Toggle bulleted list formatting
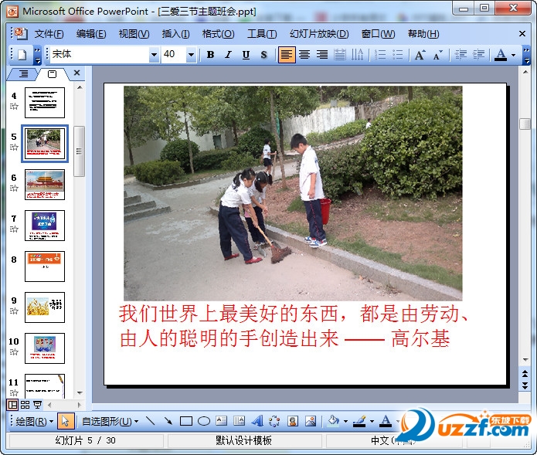 pos(398,55)
